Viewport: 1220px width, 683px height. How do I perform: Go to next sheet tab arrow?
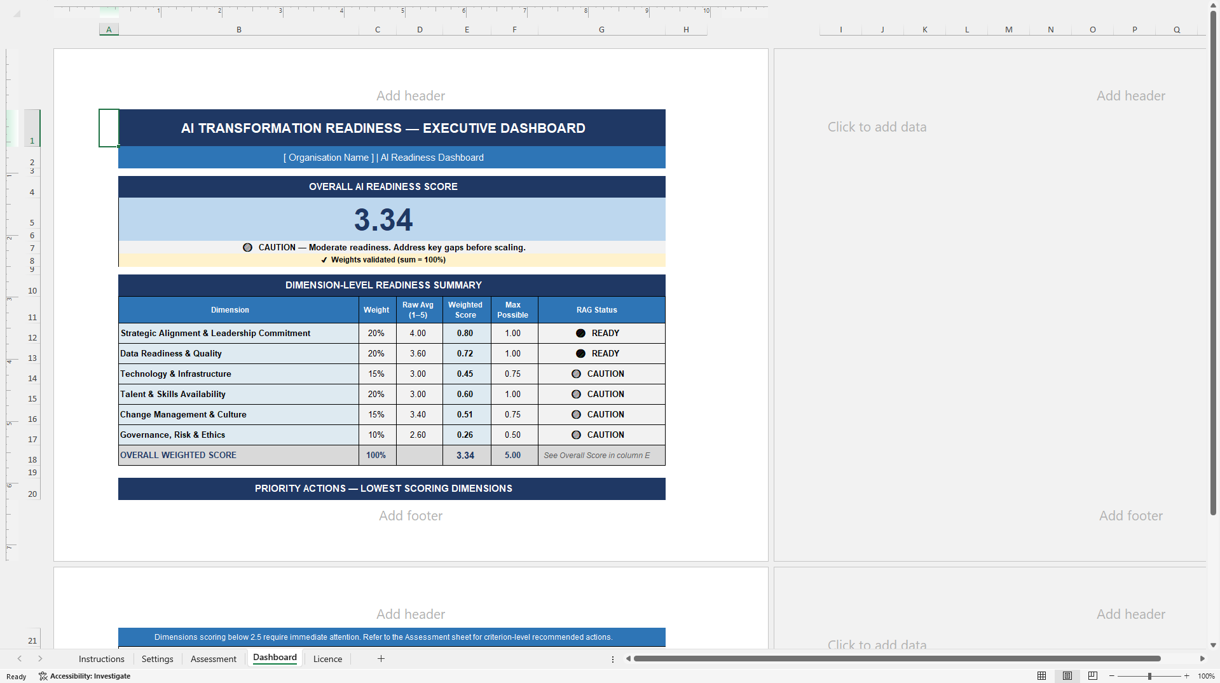40,659
